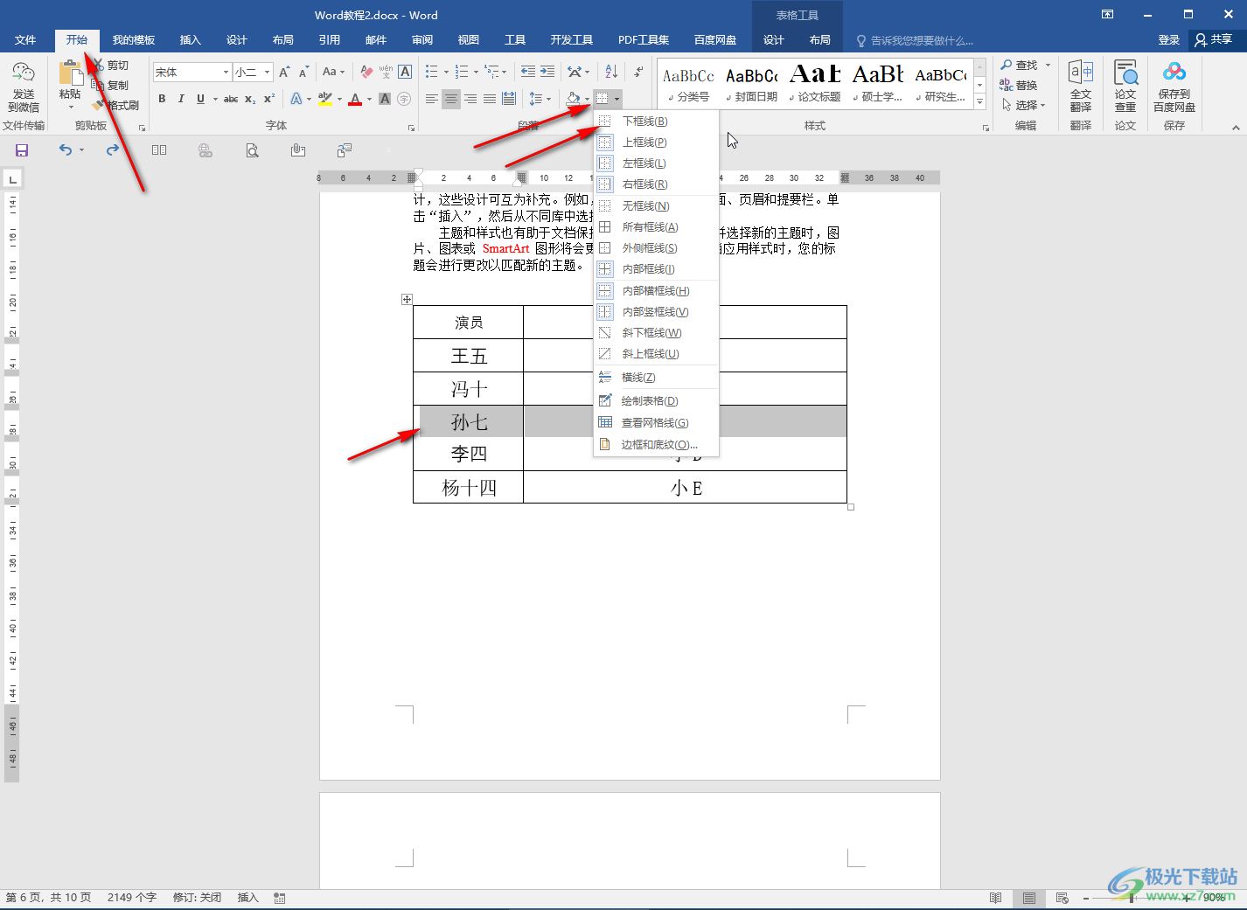Open the 文件 File tab
This screenshot has width=1247, height=910.
pyautogui.click(x=25, y=40)
